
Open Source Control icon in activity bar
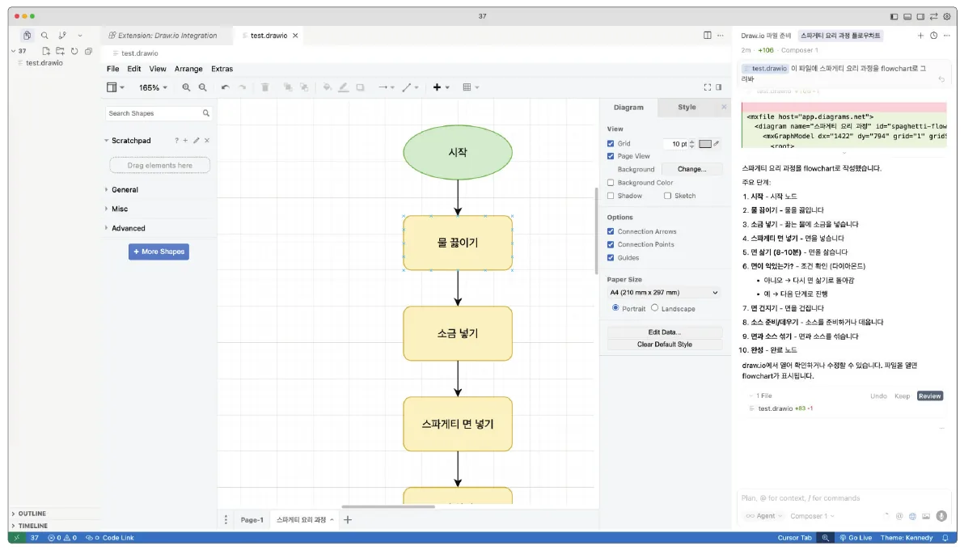62,36
